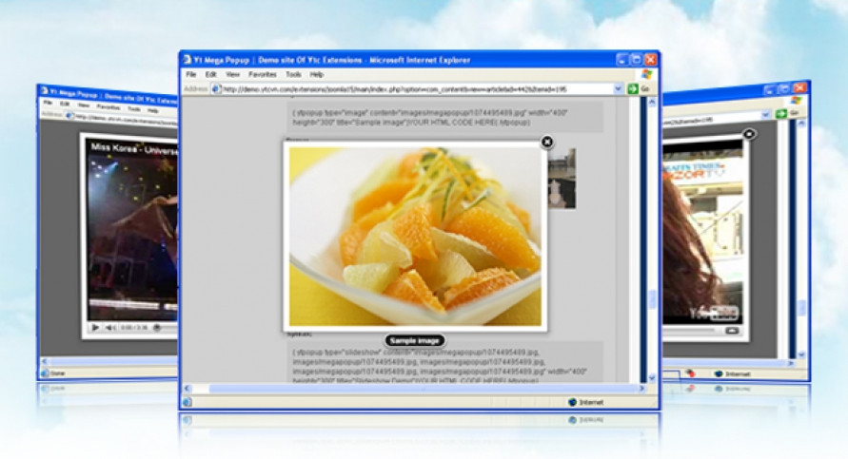Click horizontal scrollbar right arrow in center window

pos(642,389)
